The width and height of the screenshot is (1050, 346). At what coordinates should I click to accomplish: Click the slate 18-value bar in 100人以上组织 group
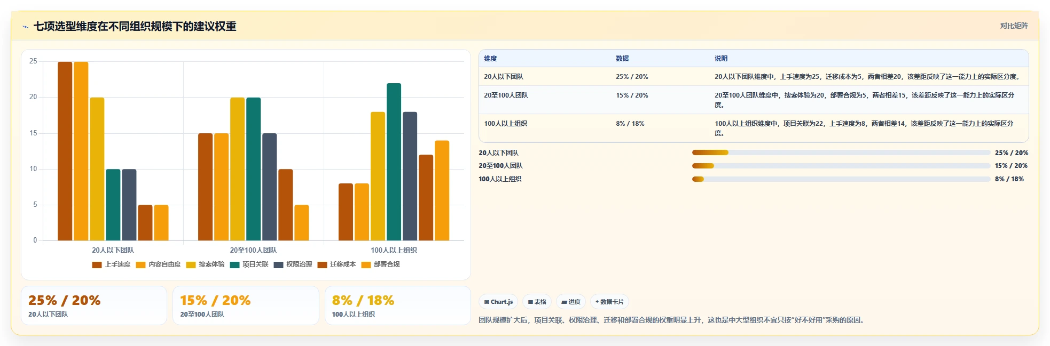pos(410,176)
